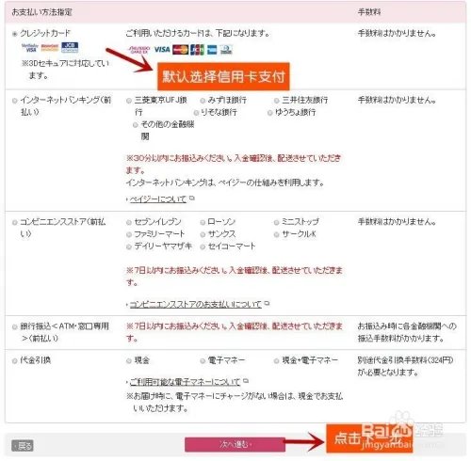Choose りそな銀行 bank radio
The width and height of the screenshot is (471, 461).
[196, 113]
